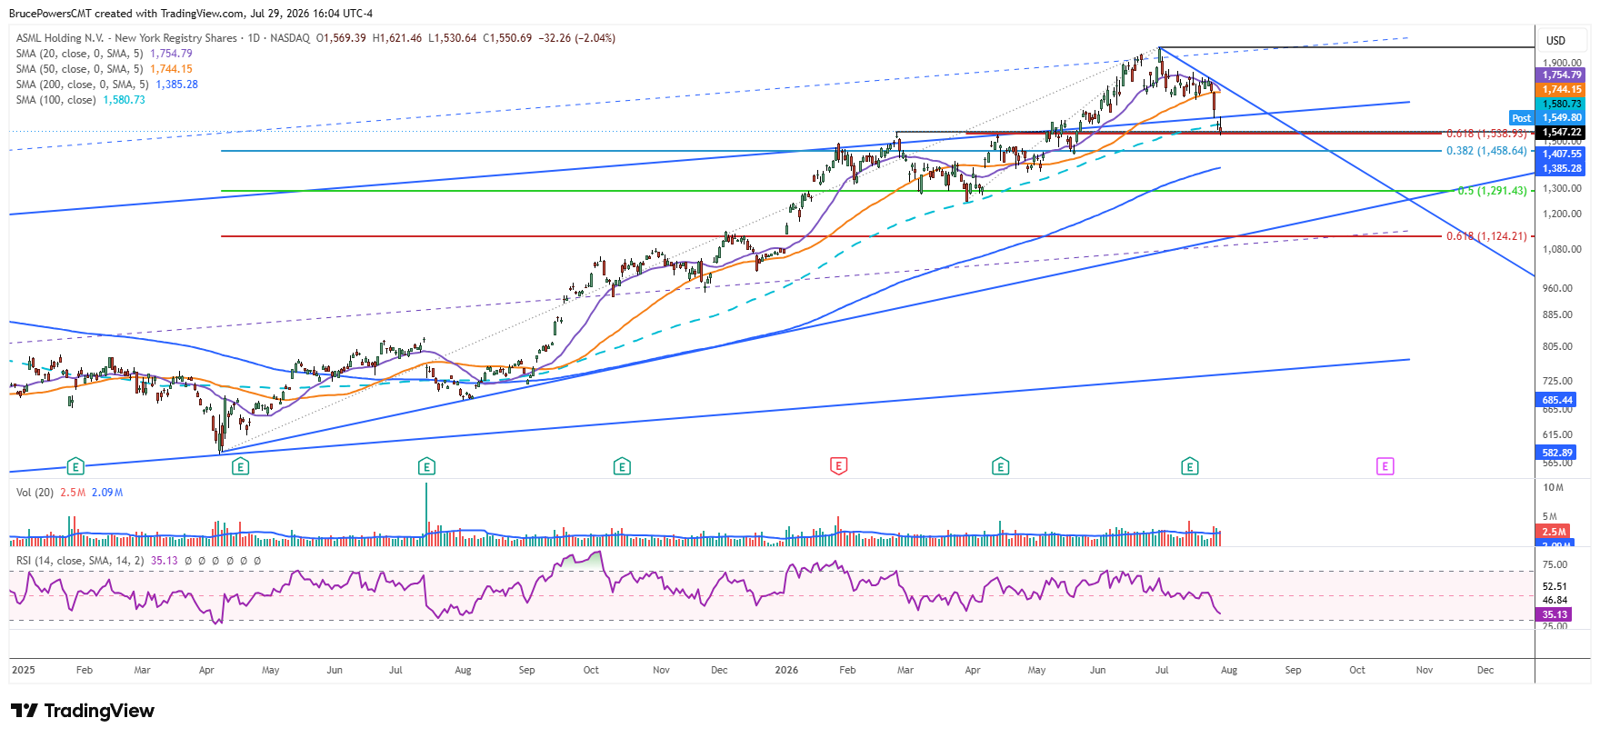The image size is (1600, 738).
Task: Click the 2025 year label on time axis
Action: tap(23, 670)
